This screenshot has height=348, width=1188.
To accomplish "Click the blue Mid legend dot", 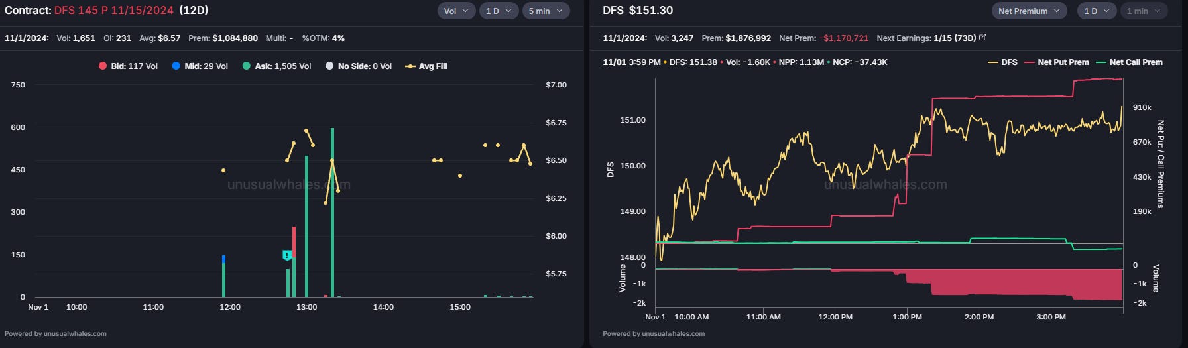I will [176, 66].
